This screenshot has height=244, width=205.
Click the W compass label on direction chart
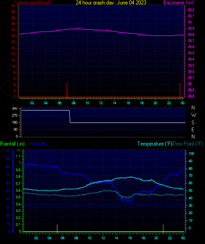(x=194, y=115)
